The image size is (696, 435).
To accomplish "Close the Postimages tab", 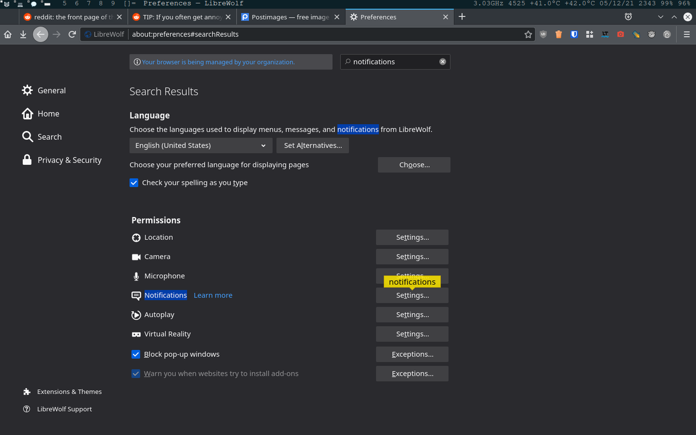I will [x=337, y=17].
